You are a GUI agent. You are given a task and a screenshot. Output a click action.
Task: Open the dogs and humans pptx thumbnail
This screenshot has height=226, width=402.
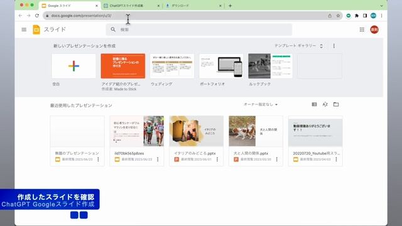(x=256, y=131)
